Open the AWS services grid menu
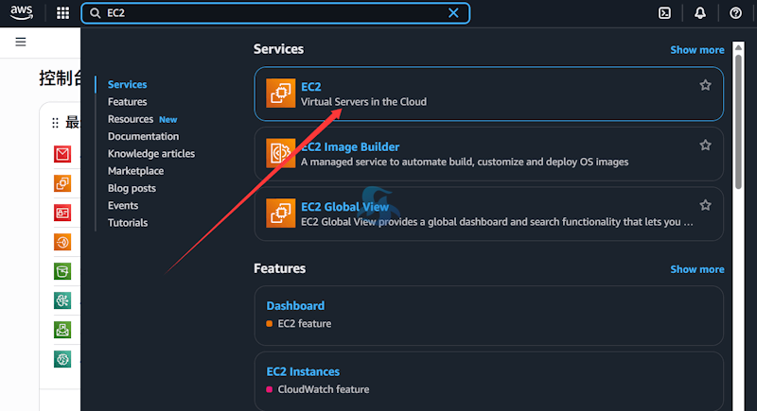The width and height of the screenshot is (757, 411). click(x=62, y=13)
